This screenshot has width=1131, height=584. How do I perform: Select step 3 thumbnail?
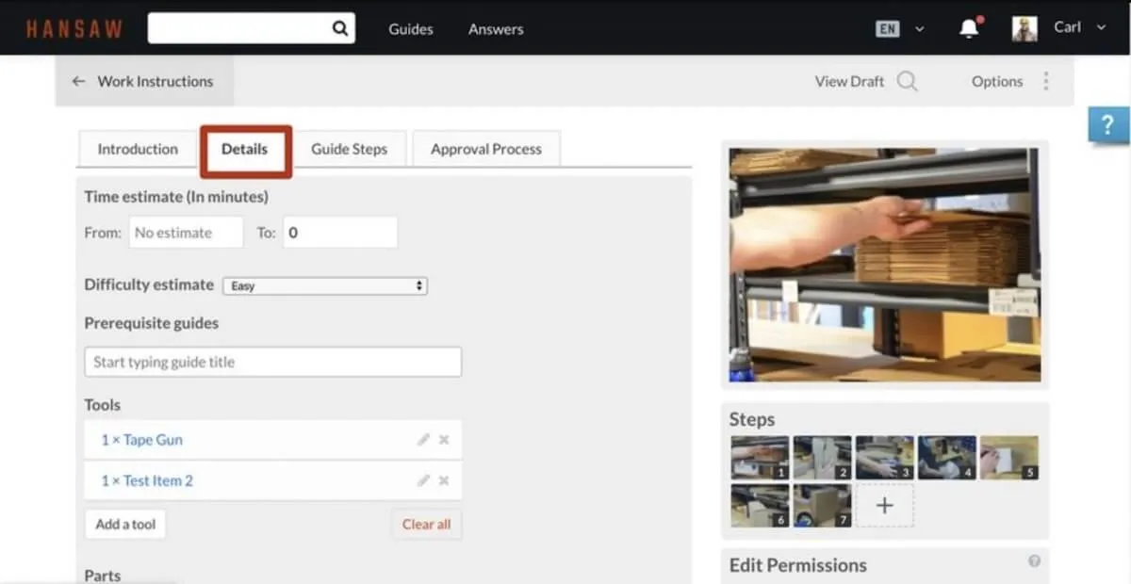point(884,458)
